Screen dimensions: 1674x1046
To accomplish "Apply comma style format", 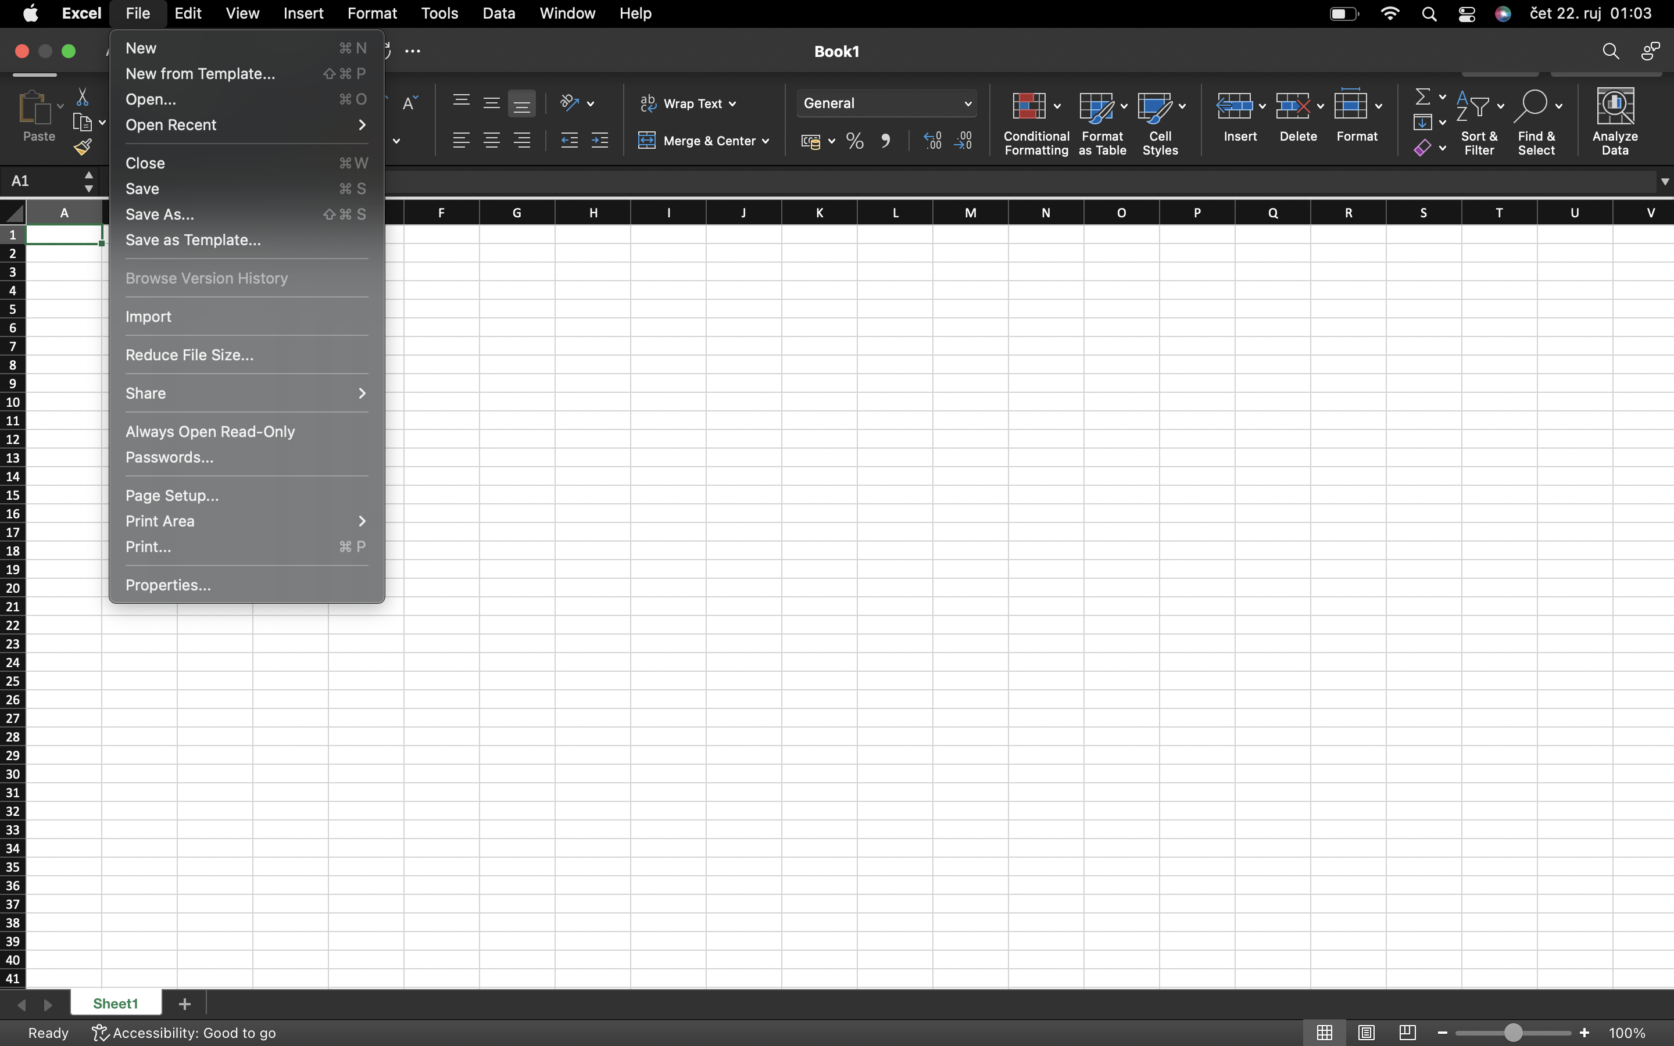I will [885, 141].
